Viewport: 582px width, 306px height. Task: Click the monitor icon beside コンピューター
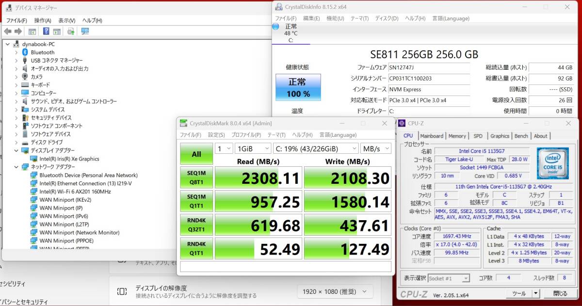click(25, 93)
